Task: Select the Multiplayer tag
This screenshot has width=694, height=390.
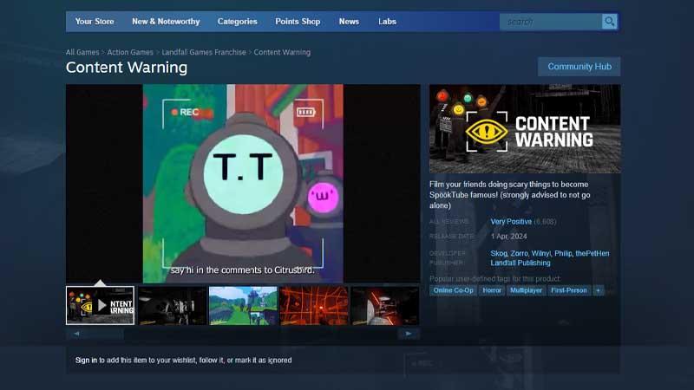Action: [526, 290]
